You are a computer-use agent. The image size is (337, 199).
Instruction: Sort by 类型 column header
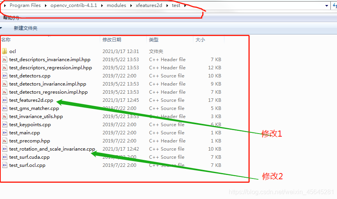[154, 39]
